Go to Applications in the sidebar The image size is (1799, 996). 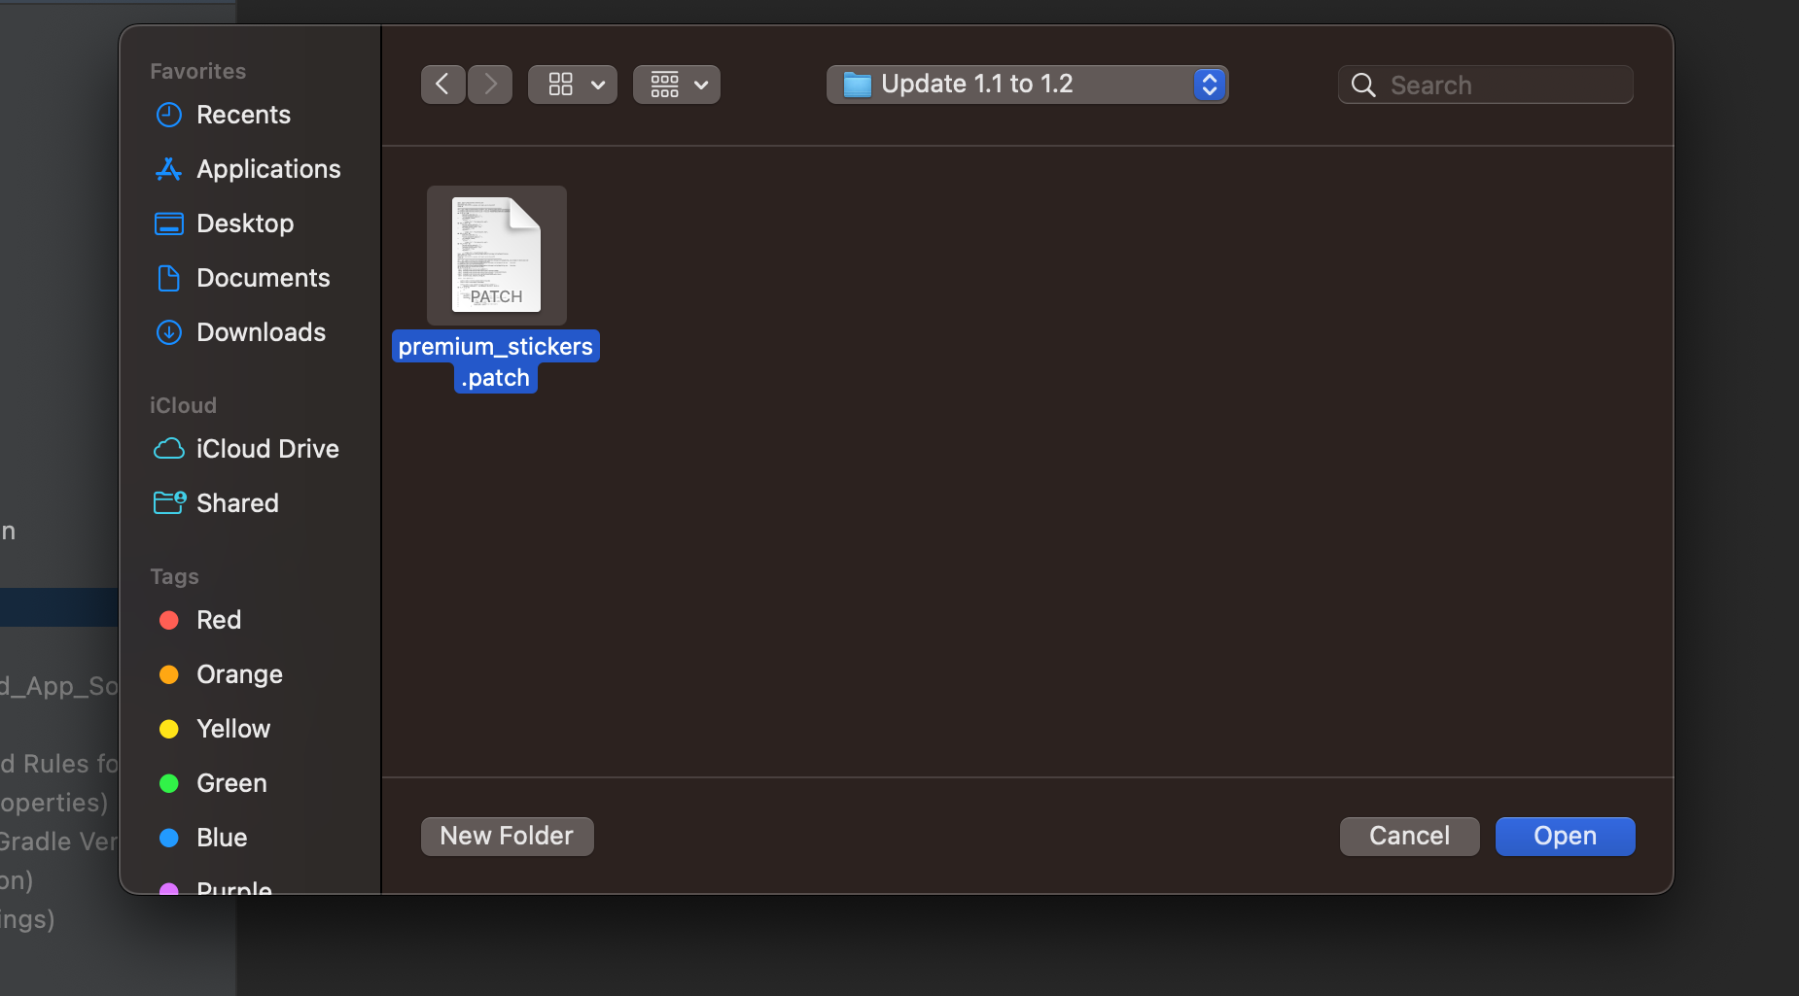pyautogui.click(x=268, y=169)
